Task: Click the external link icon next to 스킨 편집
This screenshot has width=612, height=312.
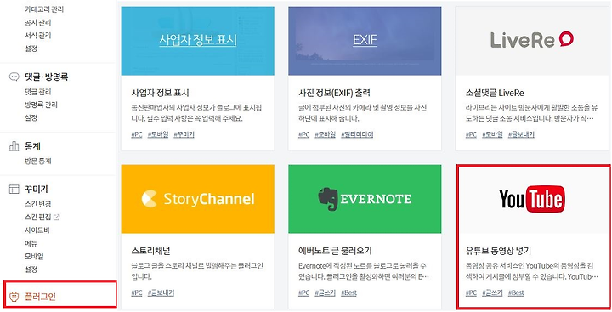Action: (57, 217)
